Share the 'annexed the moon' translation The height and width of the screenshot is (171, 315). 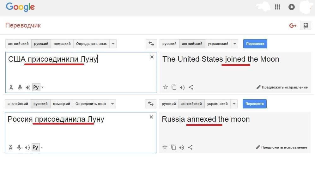(x=190, y=147)
